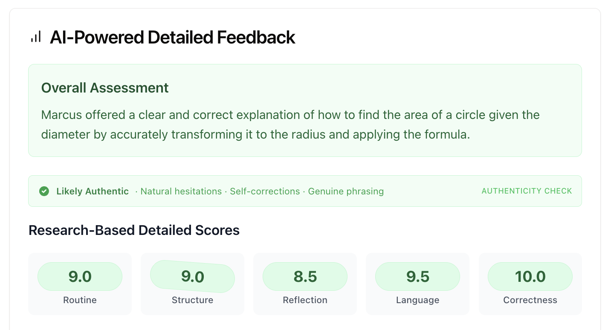Image resolution: width=608 pixels, height=330 pixels.
Task: Click the Self-corrections indicator text
Action: click(x=265, y=191)
